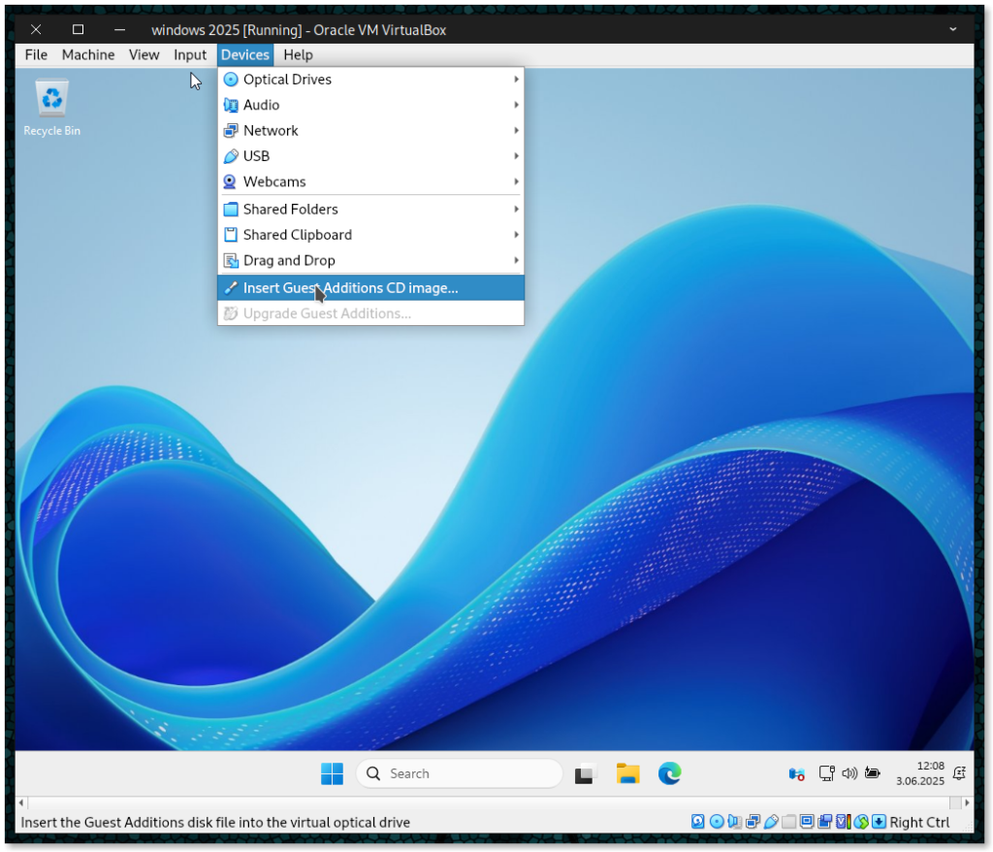Screen dimensions: 993x852
Task: Click the battery tray icon
Action: point(873,773)
